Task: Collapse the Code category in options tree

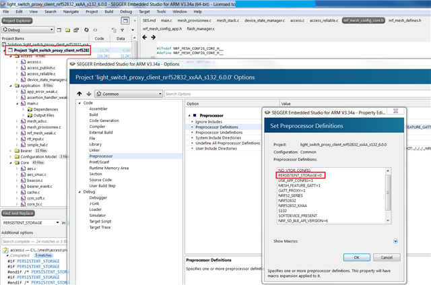Action: (79, 103)
